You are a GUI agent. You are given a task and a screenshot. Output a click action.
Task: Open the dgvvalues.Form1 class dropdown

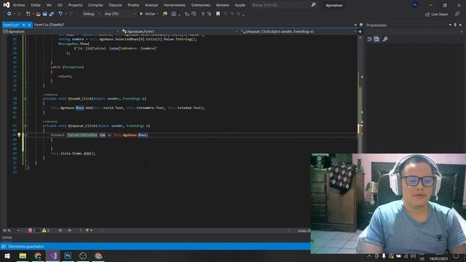coord(180,31)
